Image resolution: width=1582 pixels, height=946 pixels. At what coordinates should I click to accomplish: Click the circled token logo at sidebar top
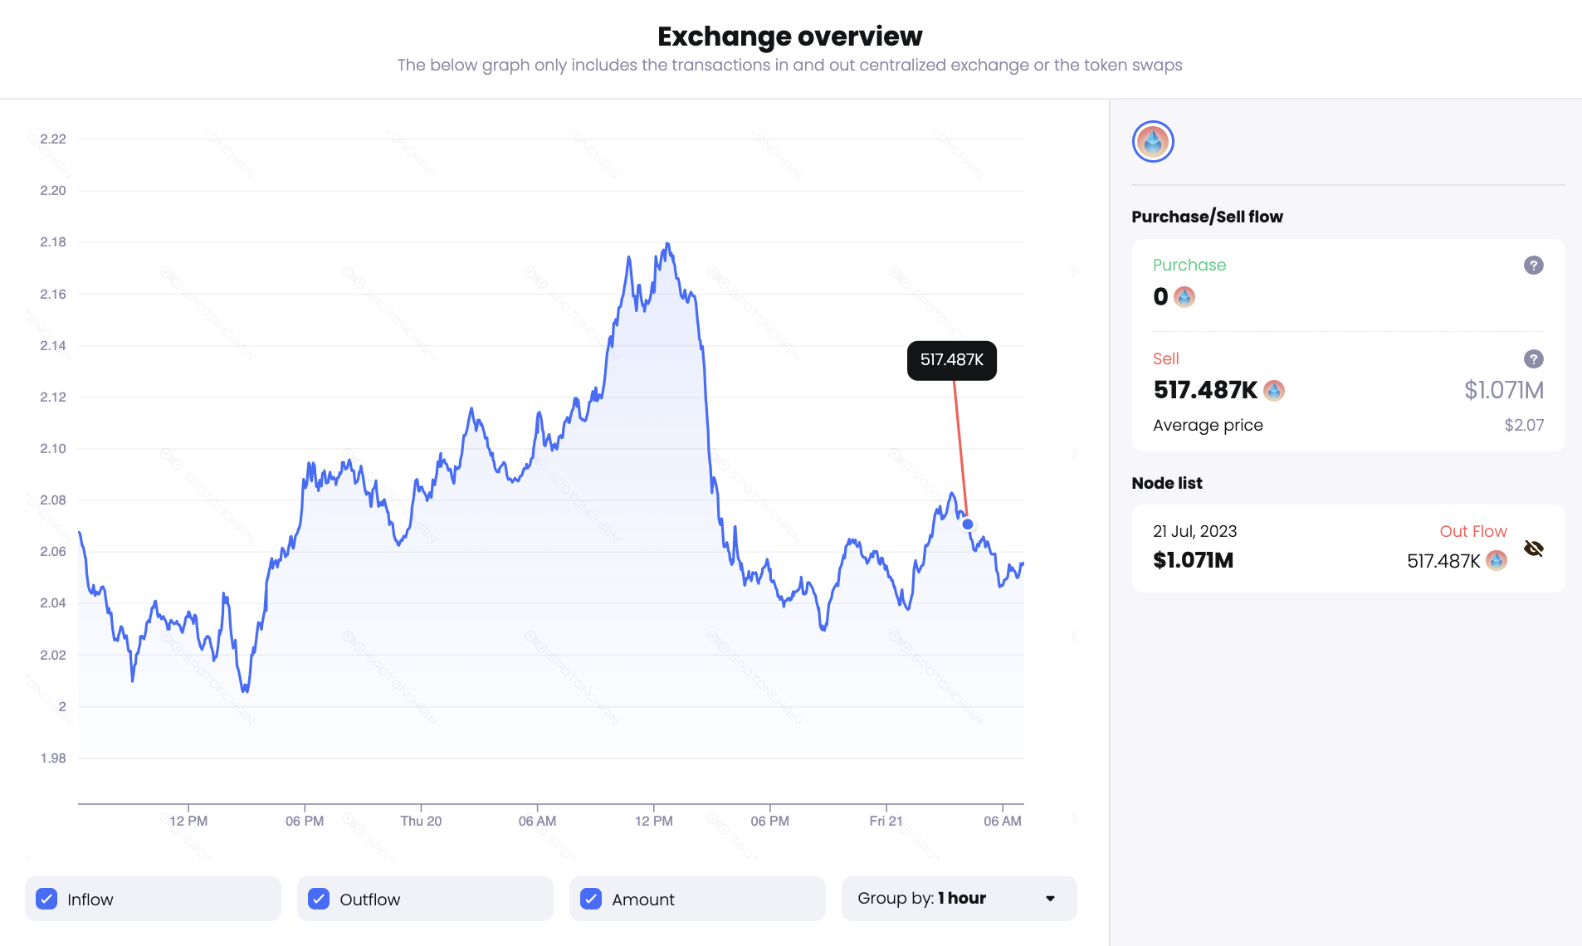coord(1152,141)
